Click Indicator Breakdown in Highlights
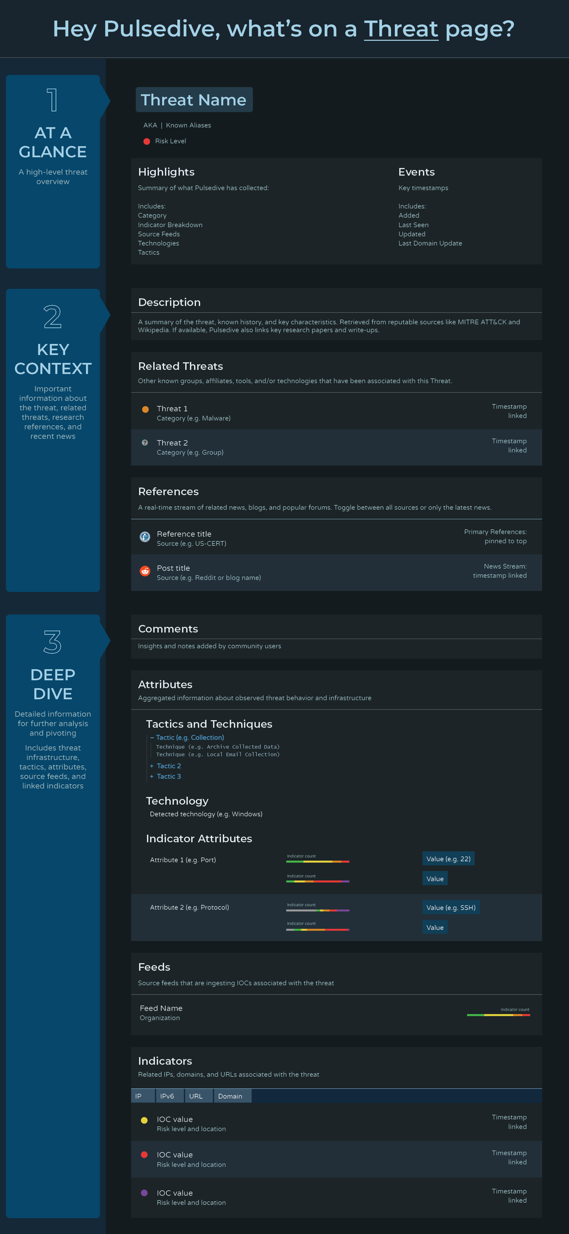The width and height of the screenshot is (569, 1234). [170, 225]
